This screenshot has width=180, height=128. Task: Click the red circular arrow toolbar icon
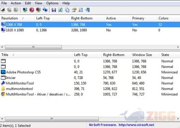tap(32, 10)
